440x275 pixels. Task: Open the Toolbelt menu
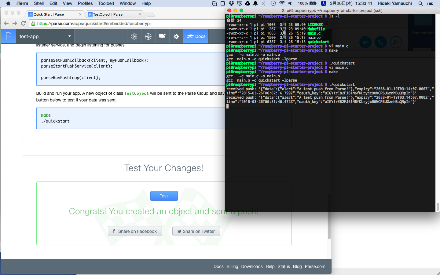[x=106, y=3]
